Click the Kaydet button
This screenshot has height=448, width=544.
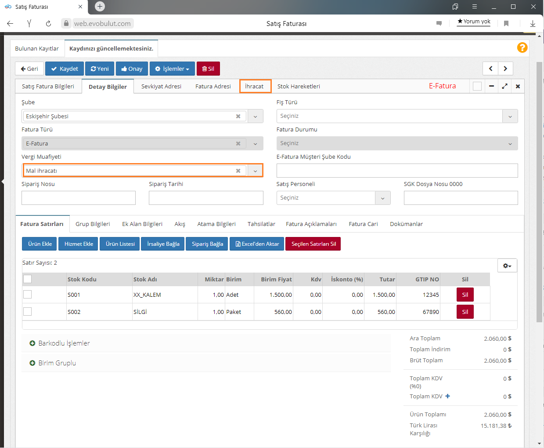click(x=64, y=69)
